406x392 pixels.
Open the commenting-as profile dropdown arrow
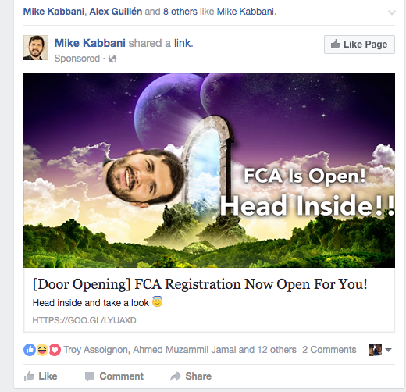click(388, 350)
